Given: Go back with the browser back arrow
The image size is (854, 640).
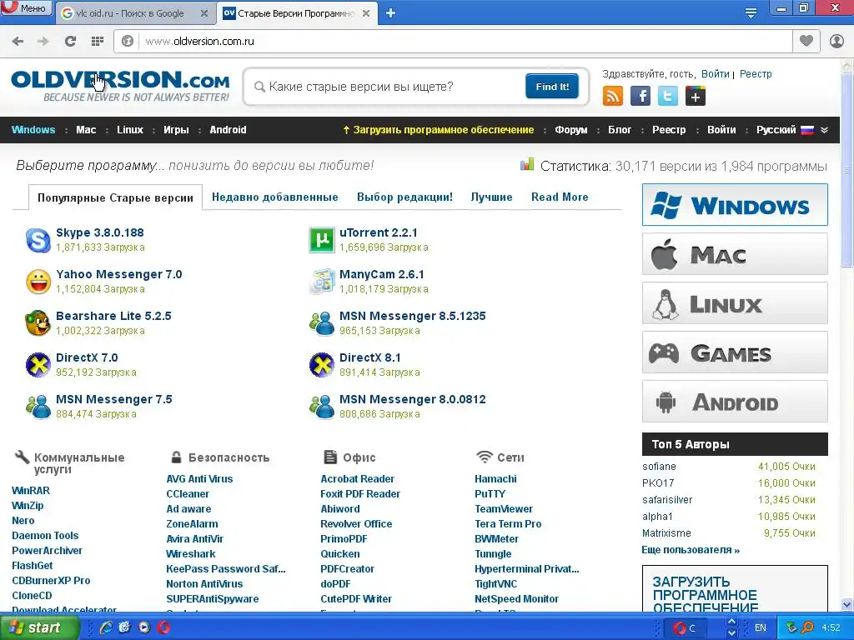Looking at the screenshot, I should tap(18, 42).
